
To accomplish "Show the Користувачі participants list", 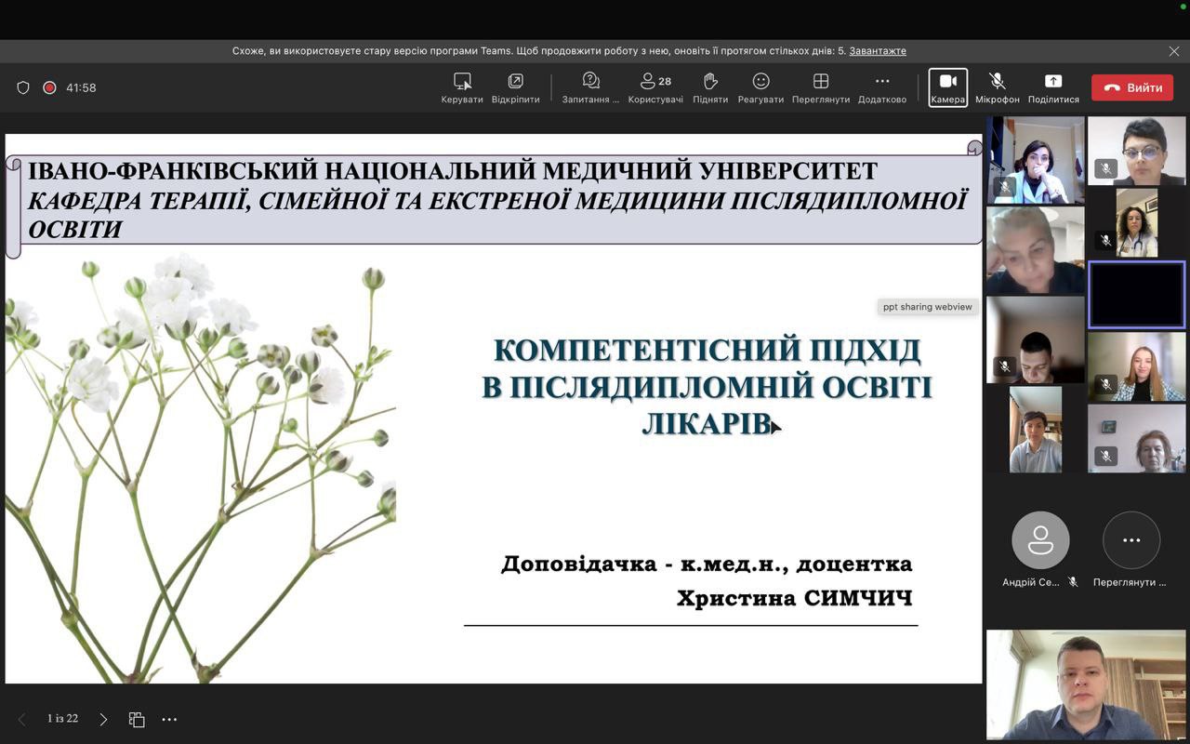I will [655, 82].
